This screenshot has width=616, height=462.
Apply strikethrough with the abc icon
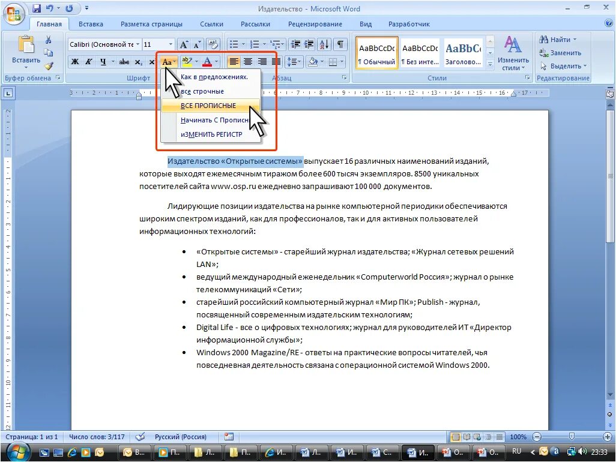pos(124,62)
